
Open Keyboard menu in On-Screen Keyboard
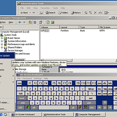coord(27,78)
